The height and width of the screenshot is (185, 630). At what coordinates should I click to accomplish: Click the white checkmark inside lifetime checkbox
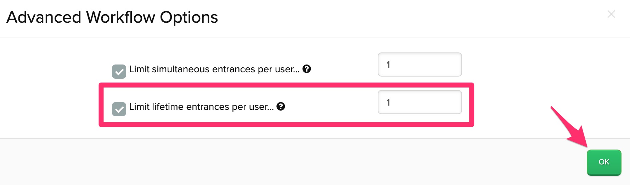coord(119,110)
